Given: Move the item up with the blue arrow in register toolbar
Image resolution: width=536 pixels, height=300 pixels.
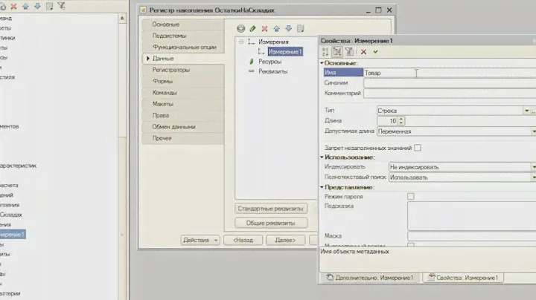Looking at the screenshot, I should tap(277, 29).
